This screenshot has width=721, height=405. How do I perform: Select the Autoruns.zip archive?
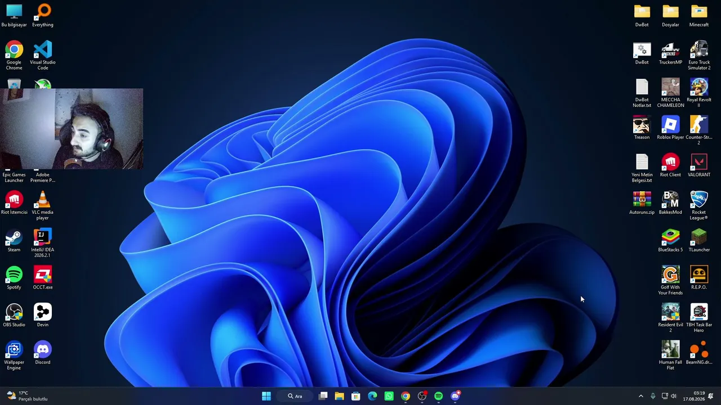(642, 203)
